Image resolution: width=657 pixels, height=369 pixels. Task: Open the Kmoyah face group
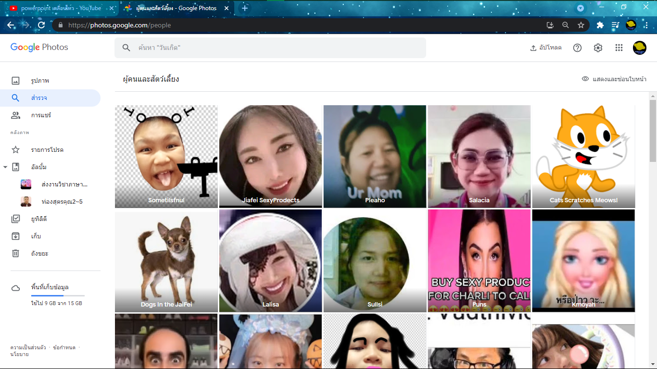coord(584,261)
